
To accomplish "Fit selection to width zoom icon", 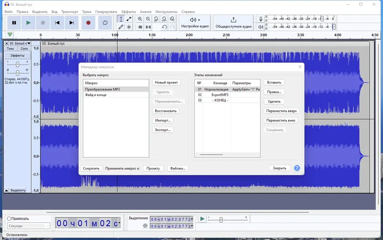I will pyautogui.click(x=156, y=19).
